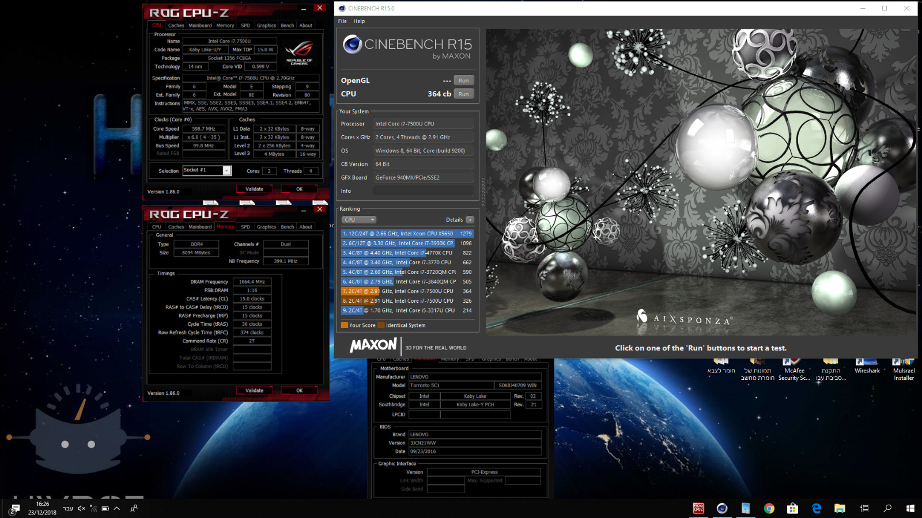The height and width of the screenshot is (518, 922).
Task: Select ranking row 3 Core i7-4770K
Action: tap(407, 253)
